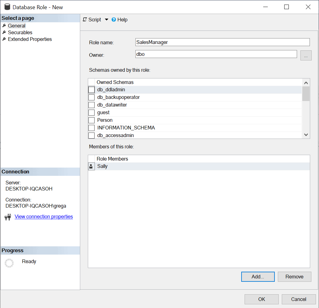This screenshot has width=319, height=308.
Task: Click the database icon in title bar
Action: coord(7,7)
